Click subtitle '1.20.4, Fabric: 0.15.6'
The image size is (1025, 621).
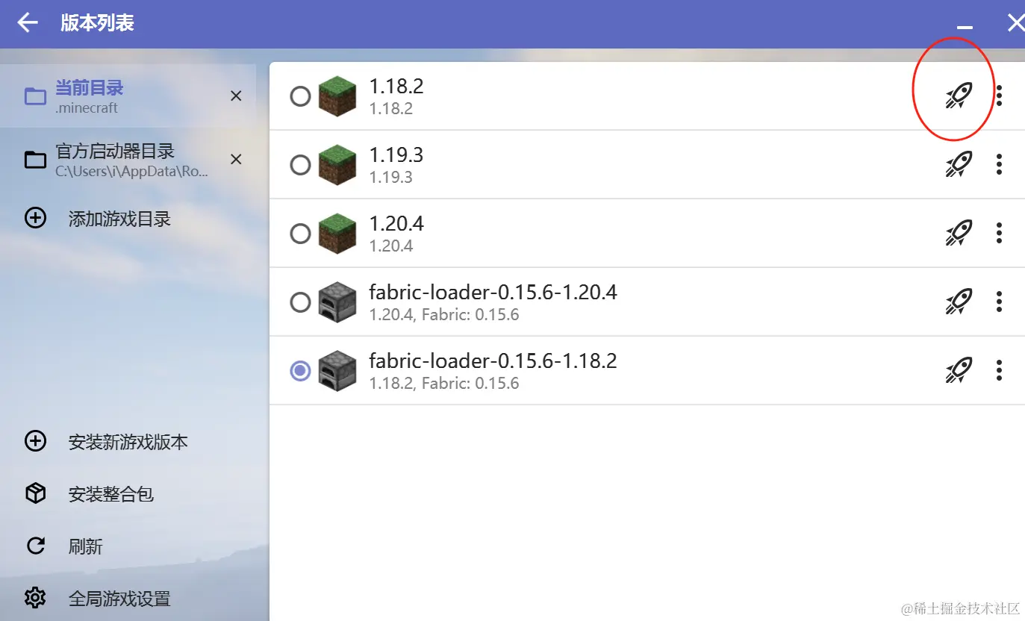[x=444, y=315]
